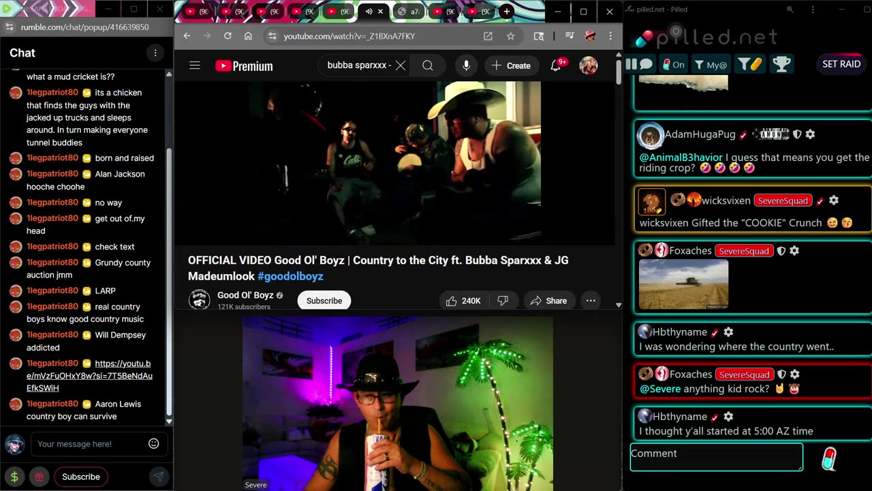Click the YouTube address bar URL
Viewport: 872px width, 491px height.
click(349, 36)
